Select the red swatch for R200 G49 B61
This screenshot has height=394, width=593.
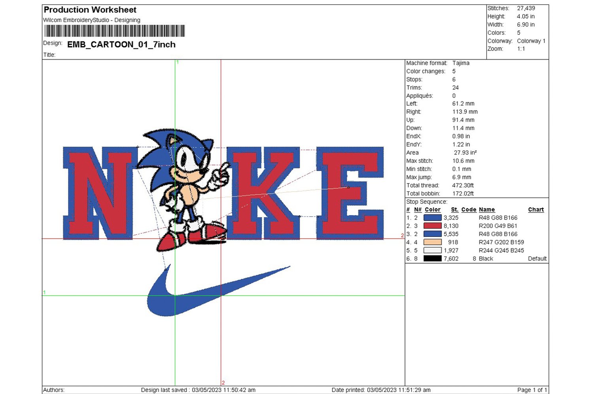[432, 226]
